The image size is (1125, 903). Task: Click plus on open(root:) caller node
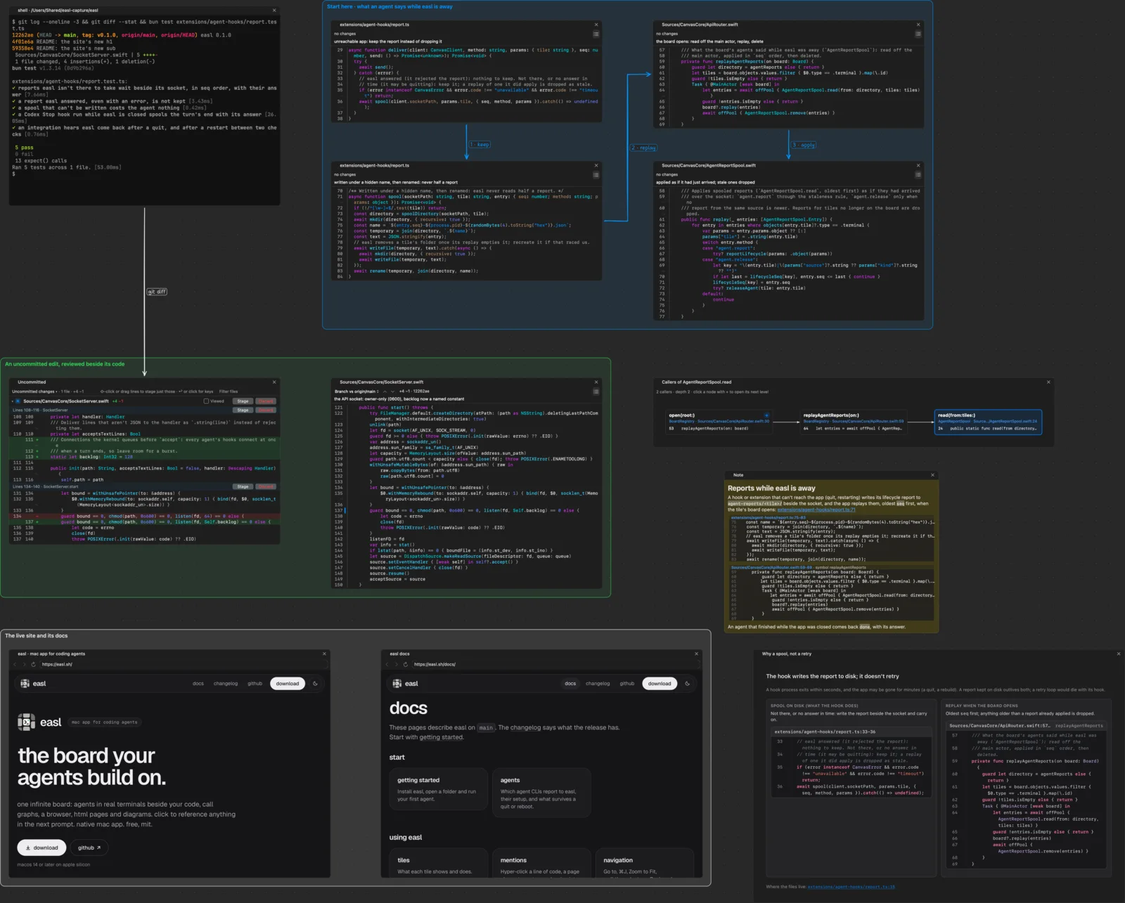pyautogui.click(x=766, y=415)
